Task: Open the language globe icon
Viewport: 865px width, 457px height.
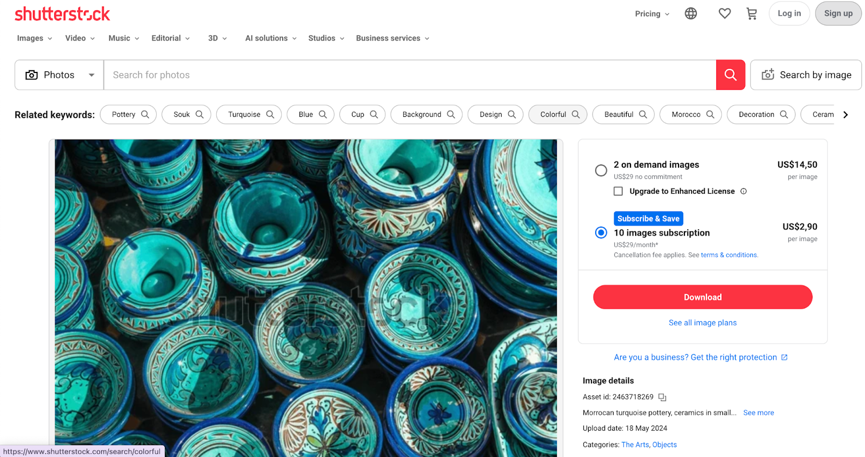Action: click(691, 14)
